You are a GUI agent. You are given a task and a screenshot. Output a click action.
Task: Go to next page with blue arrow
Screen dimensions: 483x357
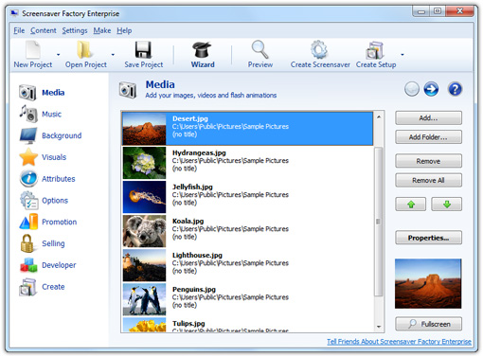tap(431, 89)
